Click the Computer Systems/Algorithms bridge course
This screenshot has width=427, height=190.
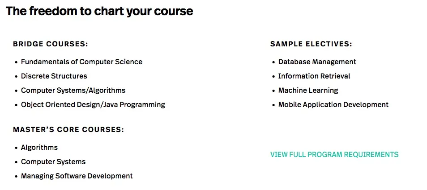(x=73, y=91)
